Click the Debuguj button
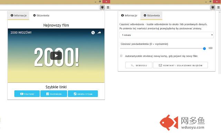This screenshot has height=138, width=221. point(139,65)
